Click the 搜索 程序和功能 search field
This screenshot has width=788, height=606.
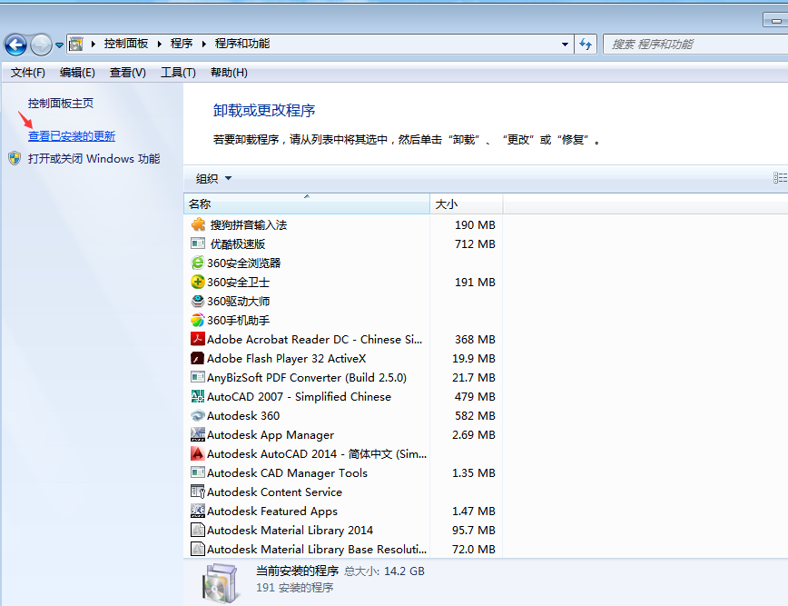(696, 45)
